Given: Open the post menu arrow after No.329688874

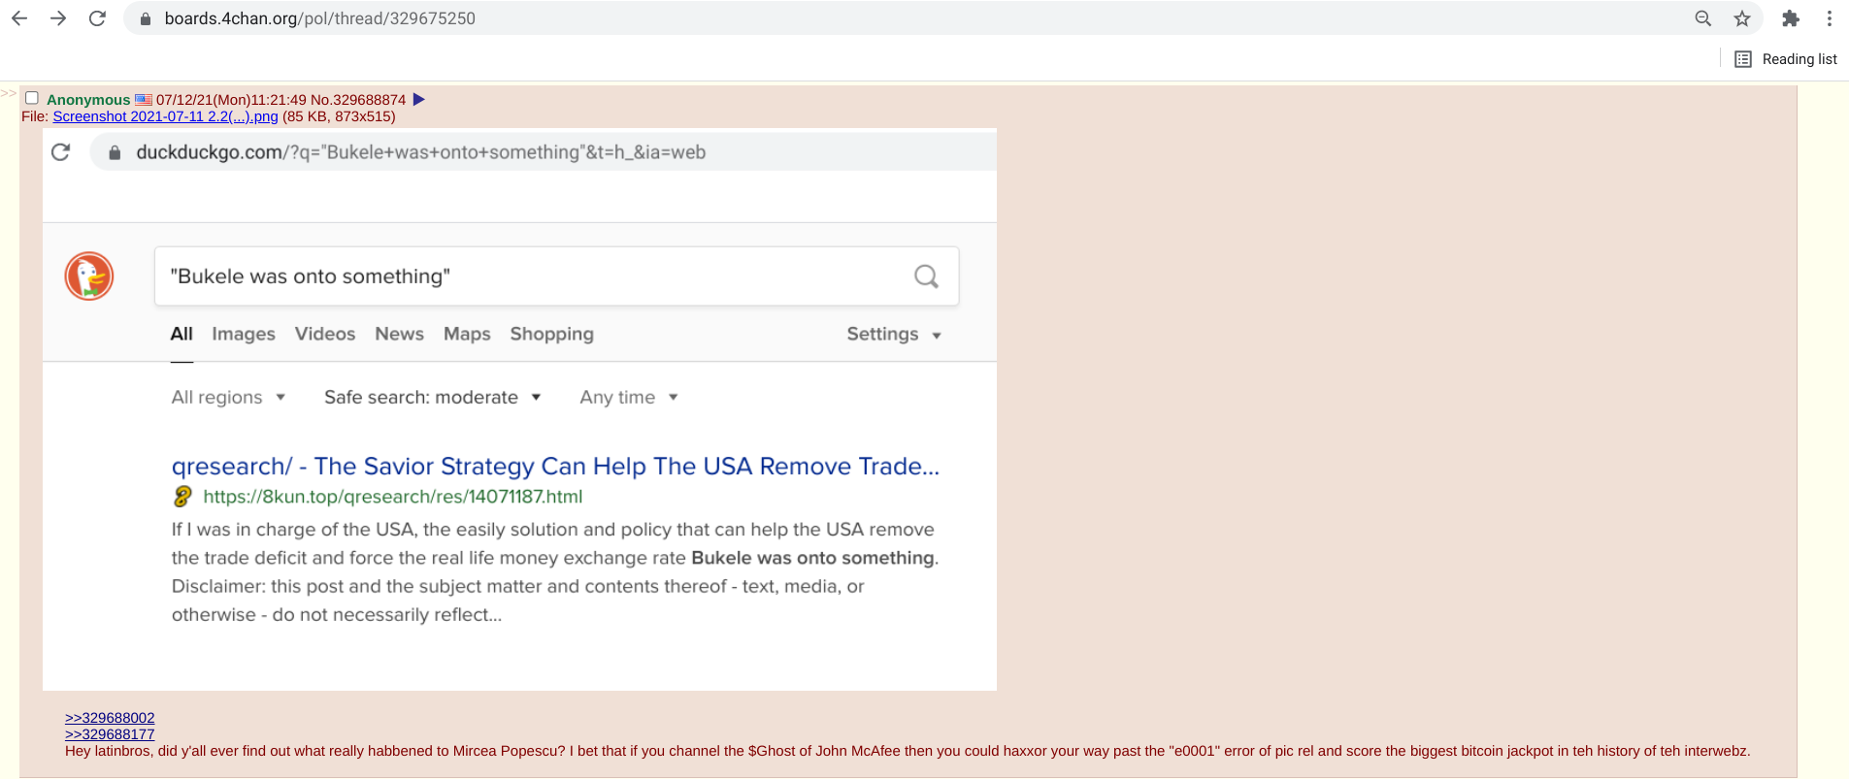Looking at the screenshot, I should pyautogui.click(x=419, y=99).
